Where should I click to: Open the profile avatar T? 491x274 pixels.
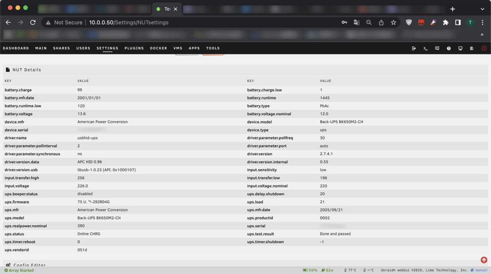point(470,23)
